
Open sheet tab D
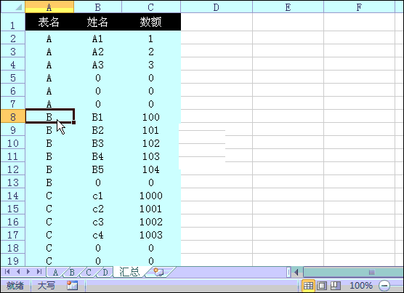coord(105,272)
